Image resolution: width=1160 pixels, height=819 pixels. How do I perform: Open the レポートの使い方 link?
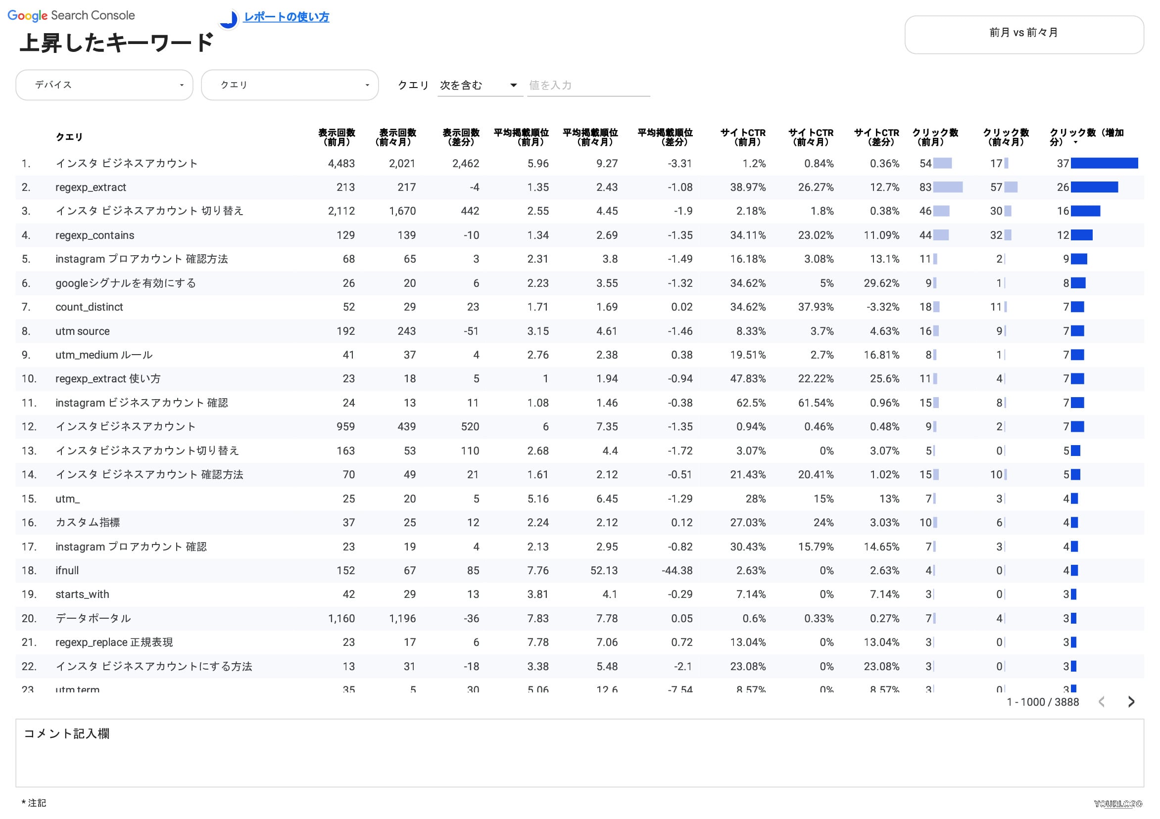286,17
